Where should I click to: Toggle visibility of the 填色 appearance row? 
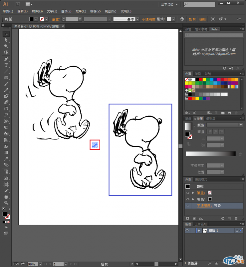[x=188, y=199]
